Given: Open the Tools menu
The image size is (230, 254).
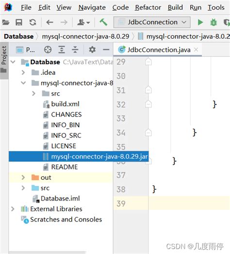Looking at the screenshot, I should tap(216, 7).
